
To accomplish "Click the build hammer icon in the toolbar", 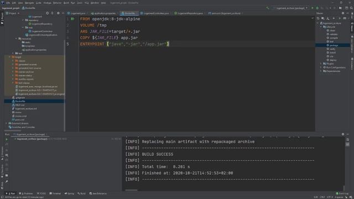I will pos(268,8).
